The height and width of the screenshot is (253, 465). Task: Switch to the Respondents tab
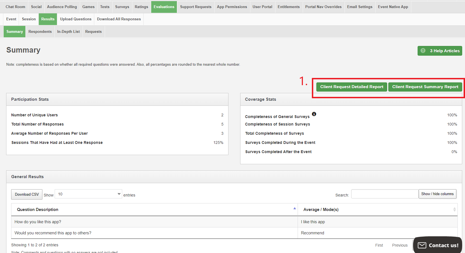point(40,32)
